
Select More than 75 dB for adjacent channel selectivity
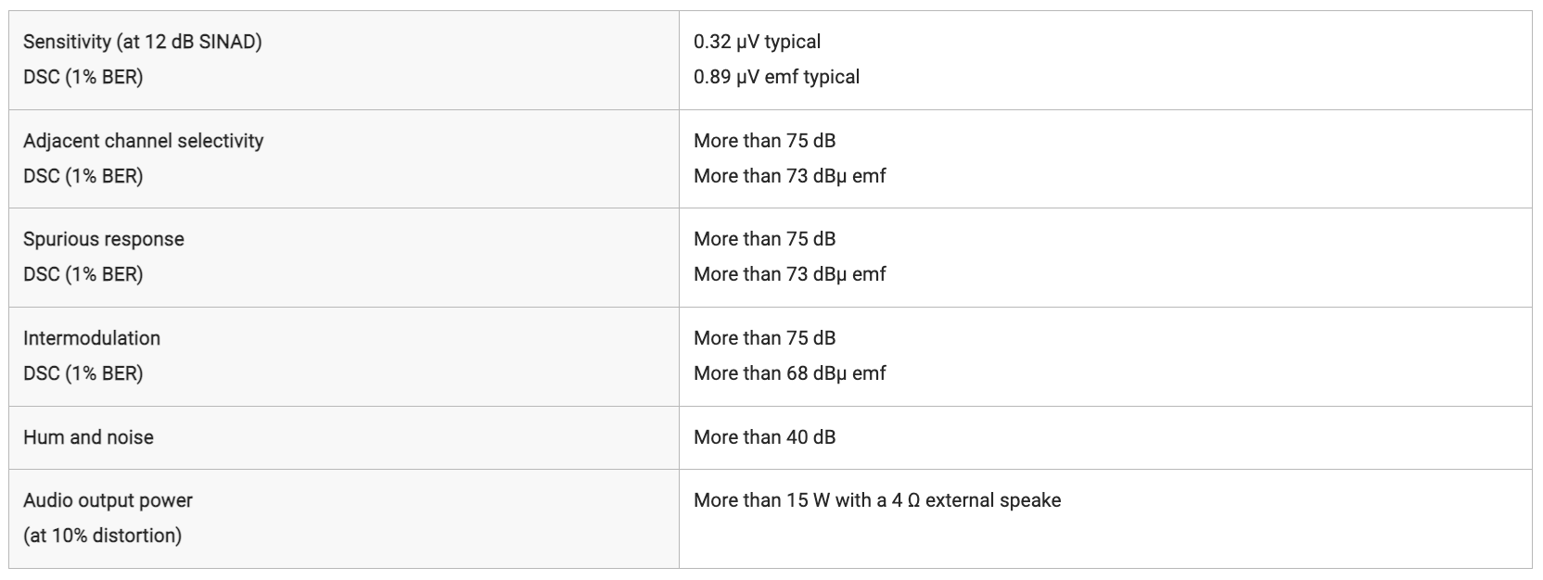(764, 141)
